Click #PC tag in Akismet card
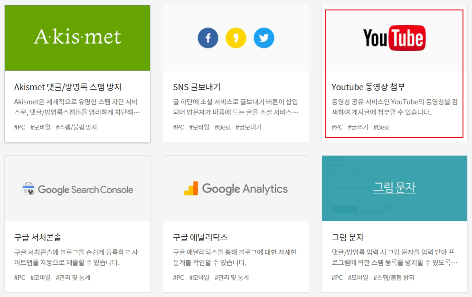 pyautogui.click(x=20, y=127)
